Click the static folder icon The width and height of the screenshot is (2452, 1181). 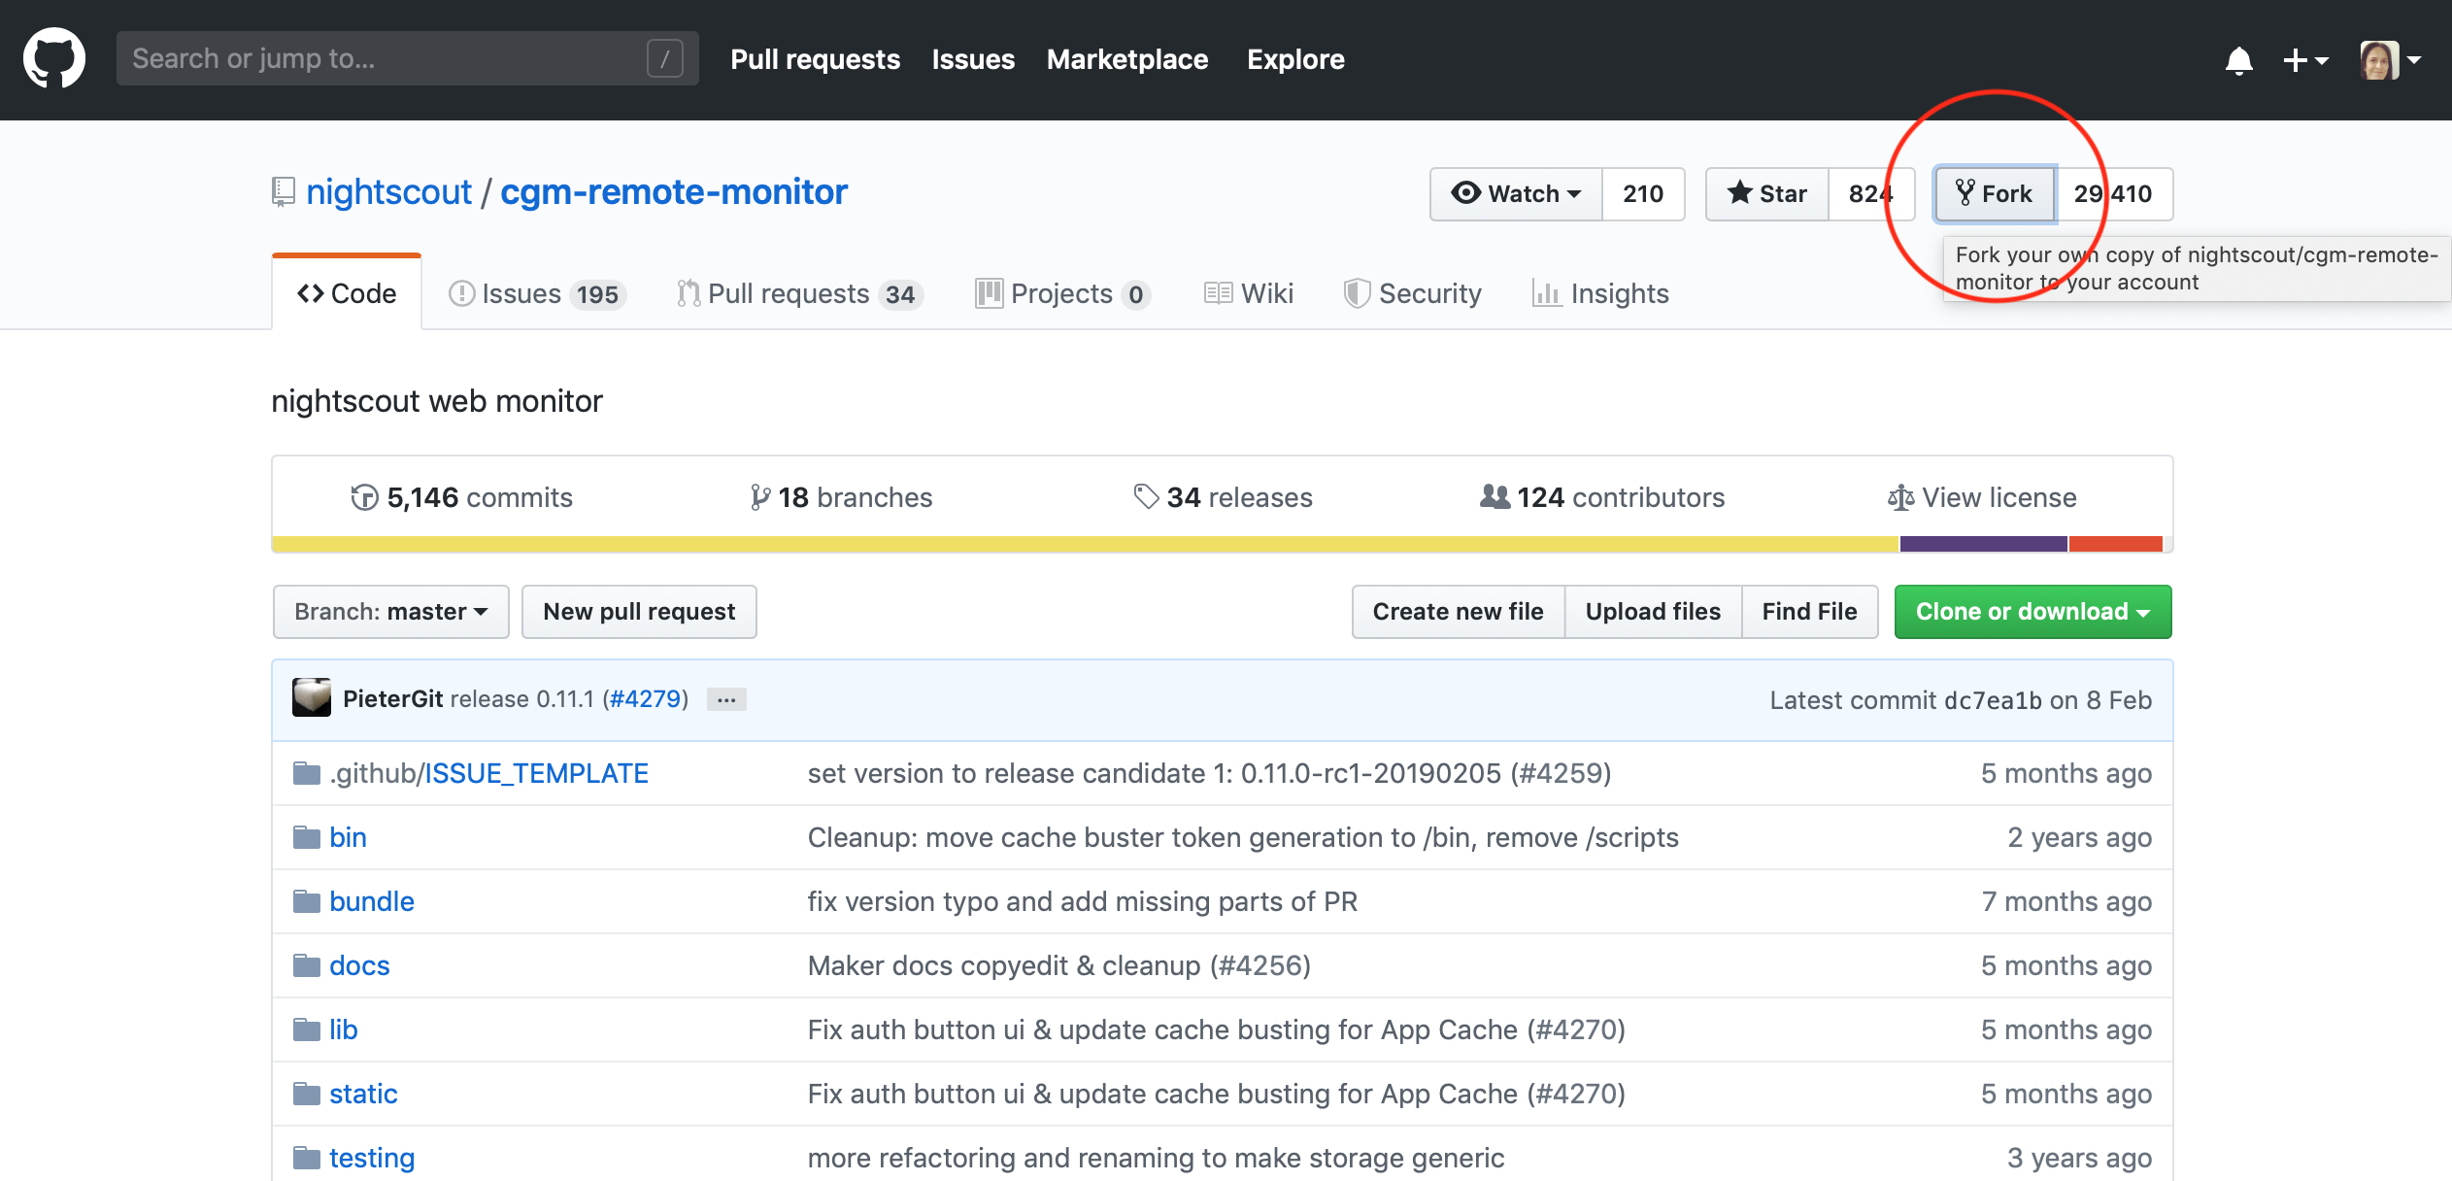tap(307, 1094)
